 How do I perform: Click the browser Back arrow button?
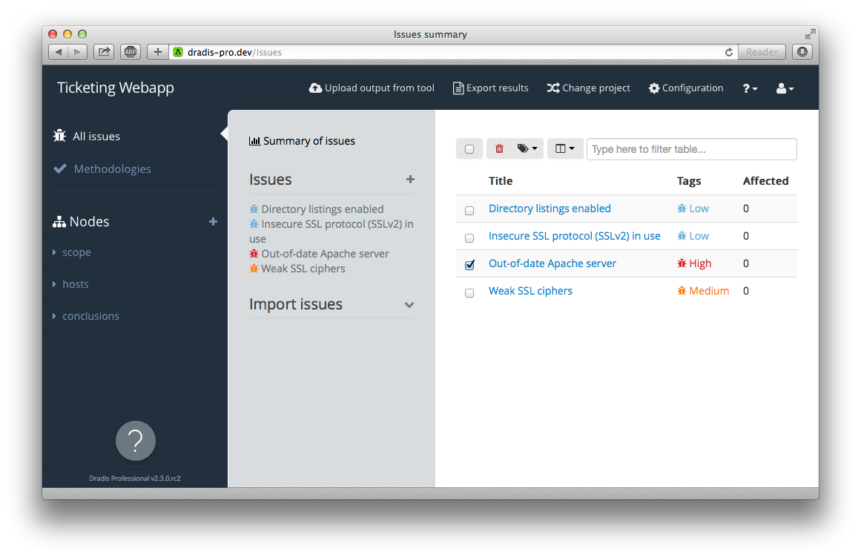click(58, 52)
